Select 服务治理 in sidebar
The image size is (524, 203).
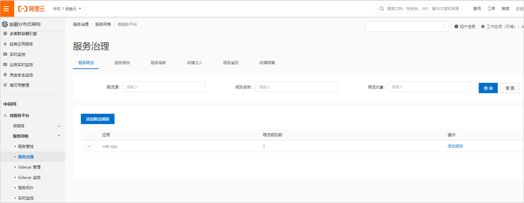(x=26, y=157)
